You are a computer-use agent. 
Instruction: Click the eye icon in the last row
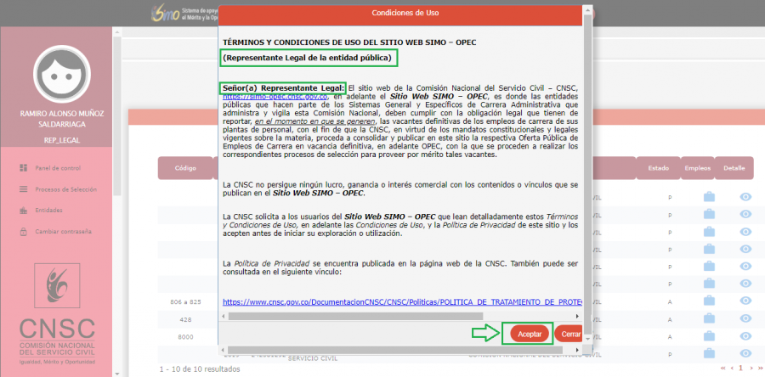pyautogui.click(x=745, y=353)
